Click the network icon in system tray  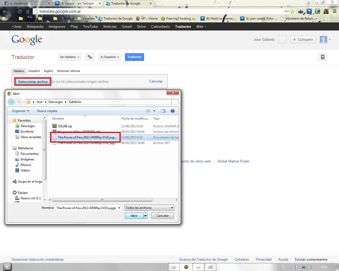(304, 267)
